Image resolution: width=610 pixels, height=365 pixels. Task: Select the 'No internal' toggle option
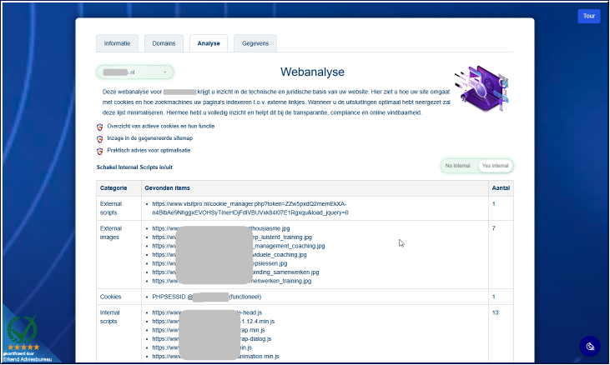459,166
